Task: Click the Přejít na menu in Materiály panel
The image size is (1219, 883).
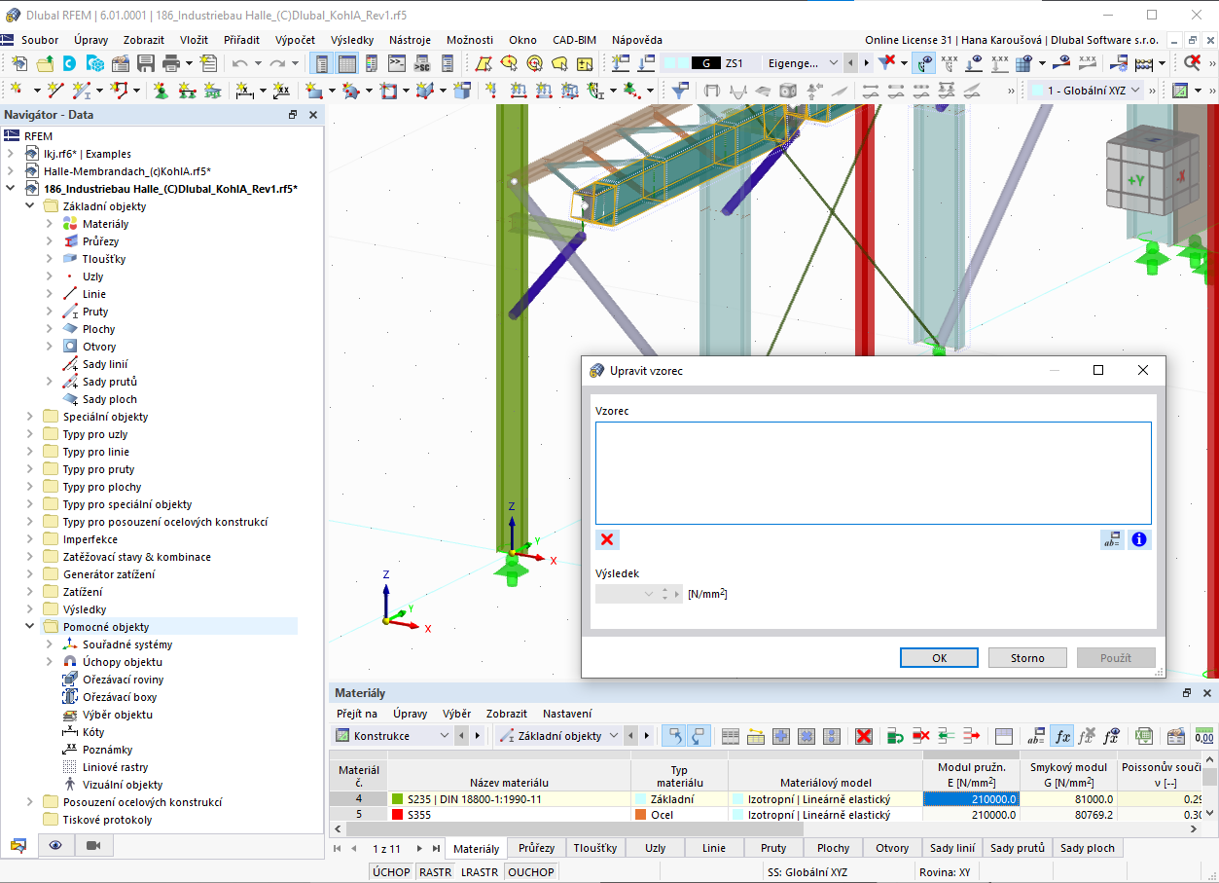Action: click(356, 714)
